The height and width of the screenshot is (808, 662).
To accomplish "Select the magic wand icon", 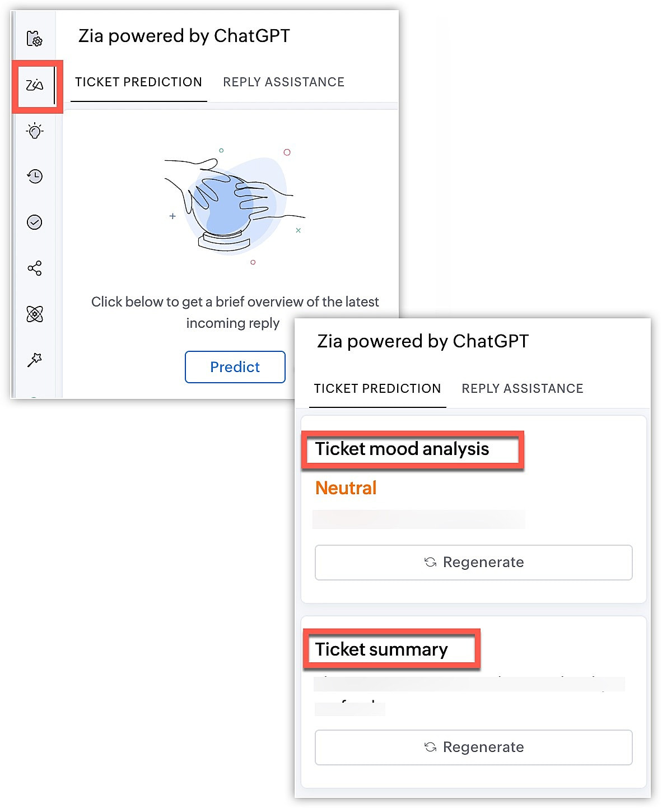I will coord(35,360).
